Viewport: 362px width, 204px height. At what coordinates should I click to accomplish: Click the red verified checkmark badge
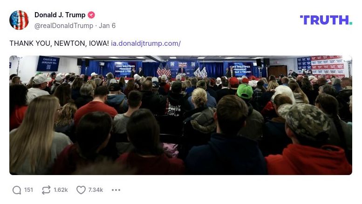point(91,15)
